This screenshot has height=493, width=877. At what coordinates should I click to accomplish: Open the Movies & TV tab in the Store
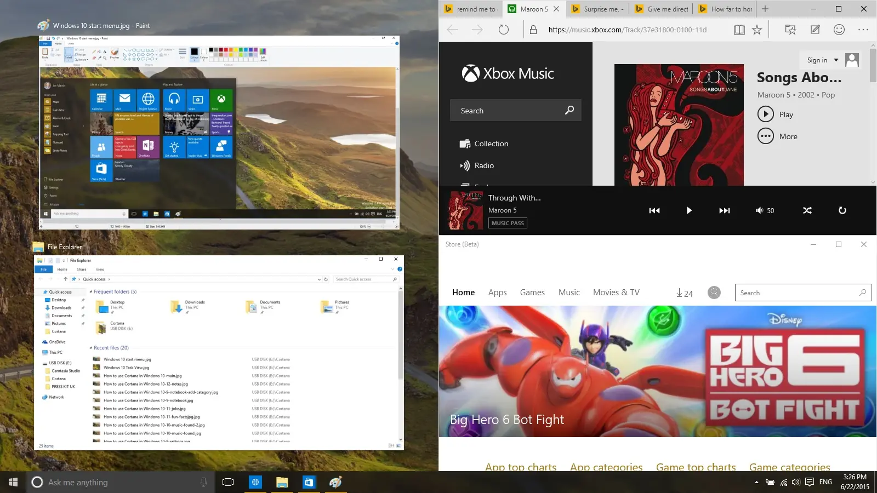point(616,293)
